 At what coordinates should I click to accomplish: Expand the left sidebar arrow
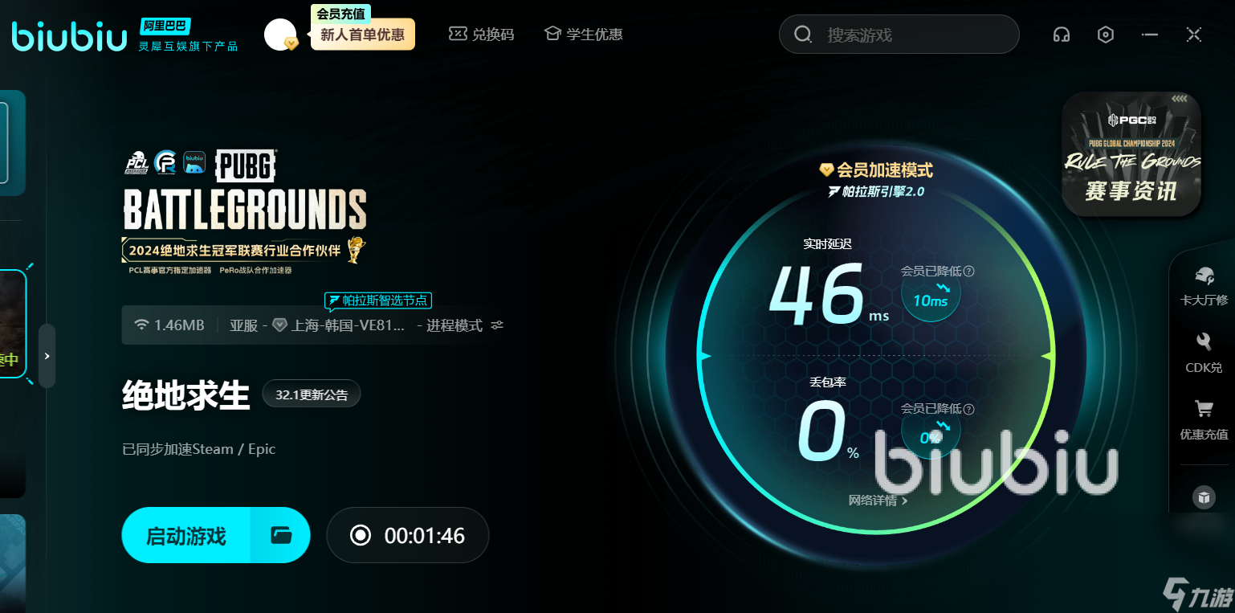coord(47,356)
